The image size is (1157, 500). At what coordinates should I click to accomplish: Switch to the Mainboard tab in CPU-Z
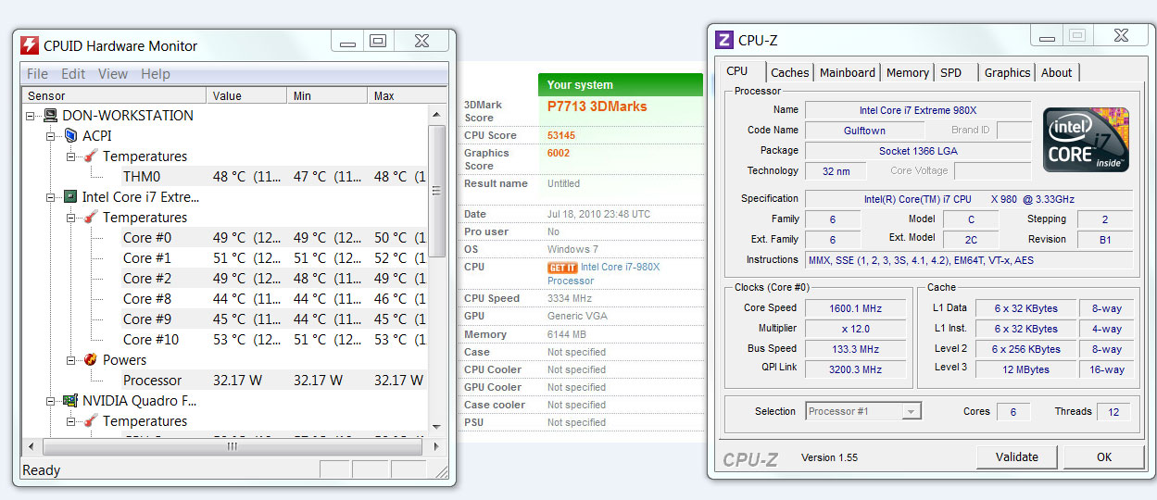tap(848, 72)
